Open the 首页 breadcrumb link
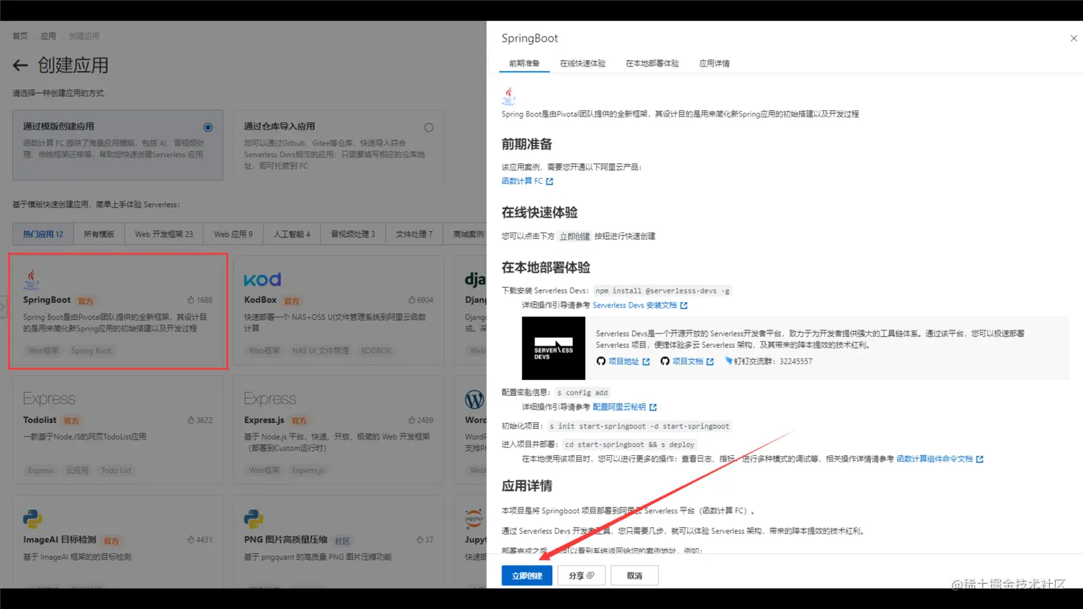The height and width of the screenshot is (609, 1083). coord(18,35)
